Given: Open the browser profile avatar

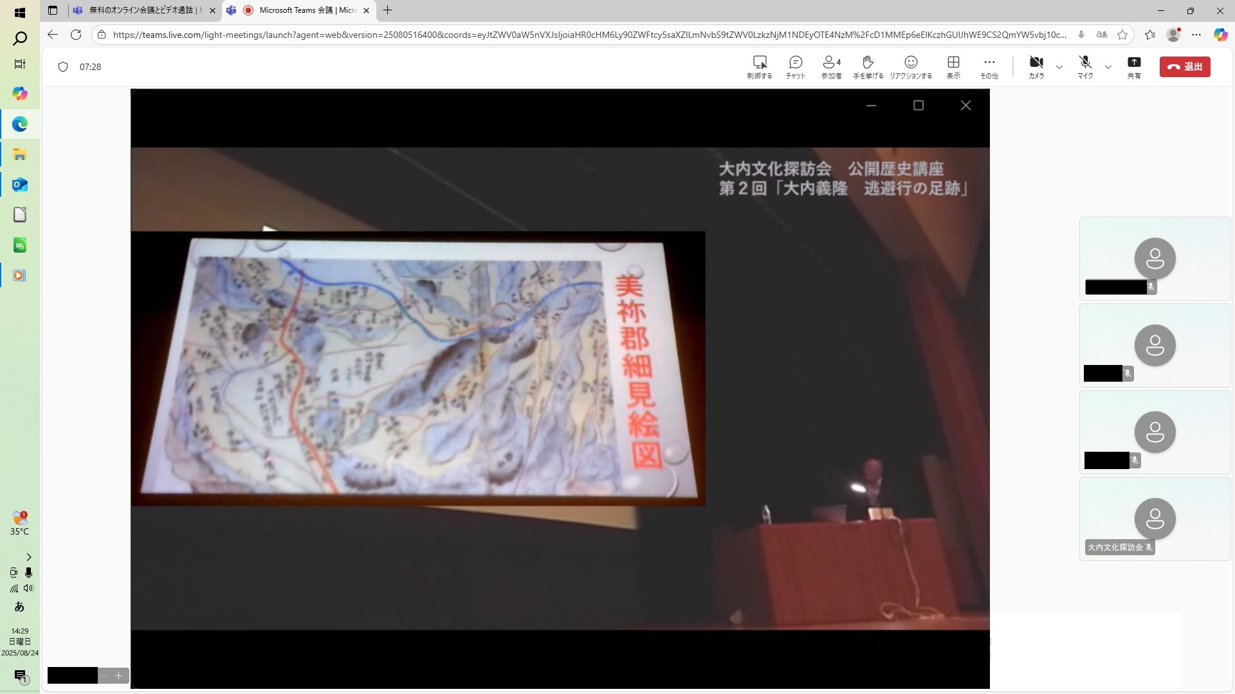Looking at the screenshot, I should pos(1174,35).
